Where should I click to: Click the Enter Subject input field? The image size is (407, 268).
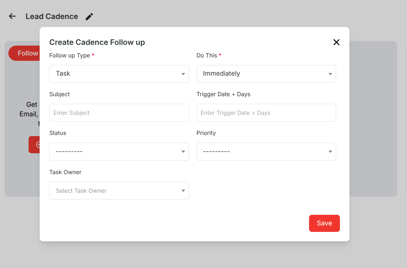[x=119, y=113]
